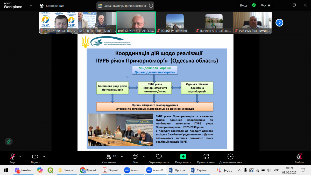This screenshot has width=311, height=175.
Task: Show next participants with blue arrow
Action: 279,23
